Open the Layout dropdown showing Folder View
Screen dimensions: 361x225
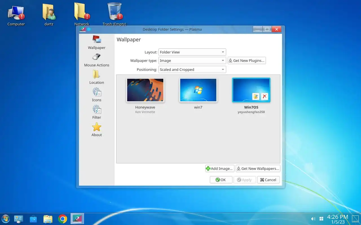click(x=192, y=52)
